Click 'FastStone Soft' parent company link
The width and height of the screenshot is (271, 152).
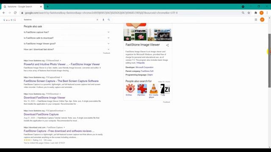click(x=147, y=71)
